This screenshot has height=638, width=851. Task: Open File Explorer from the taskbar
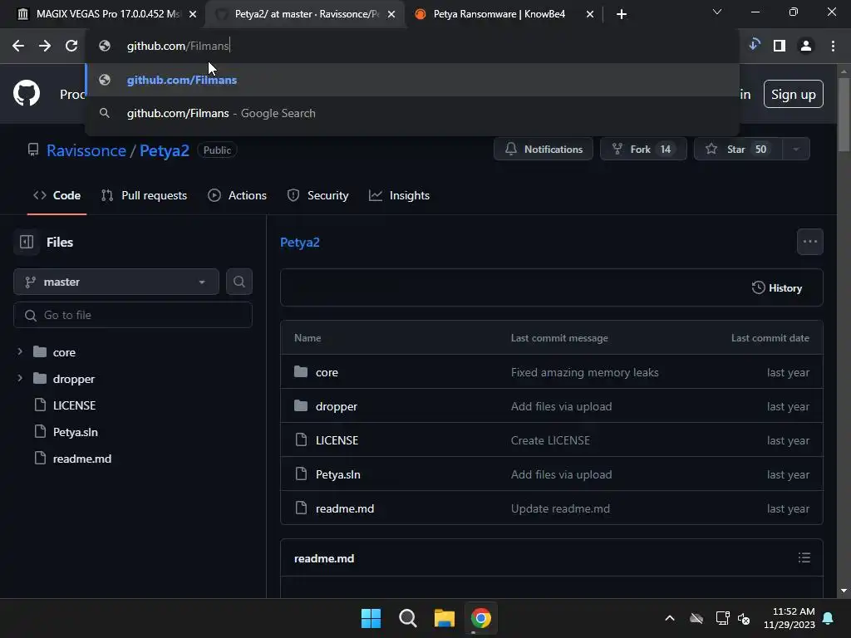click(x=444, y=618)
